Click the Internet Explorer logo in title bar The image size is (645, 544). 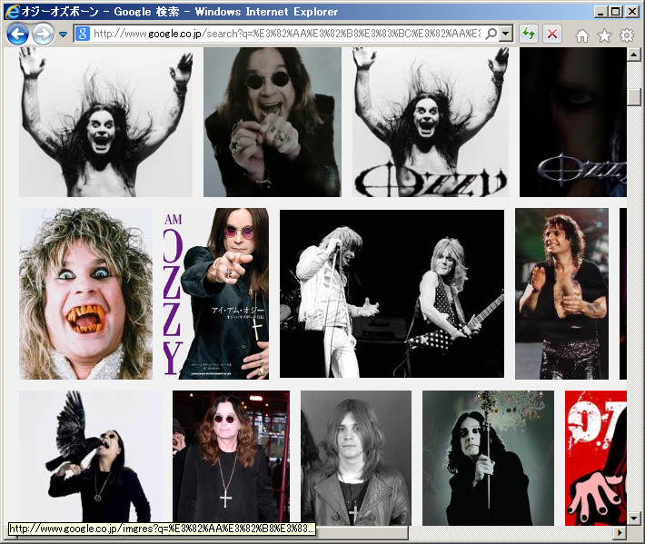13,12
